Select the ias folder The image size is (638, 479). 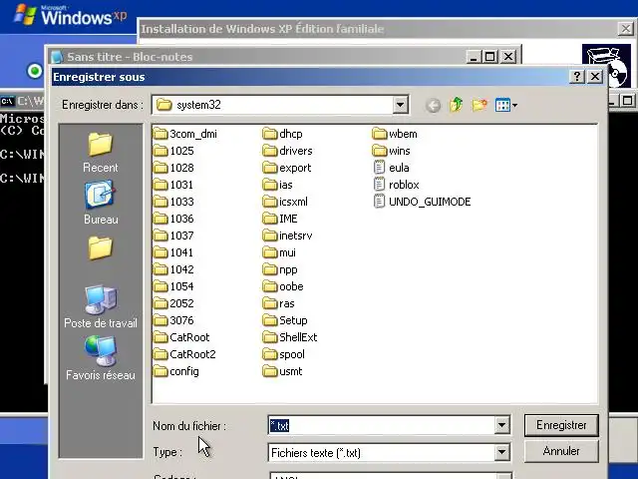click(x=278, y=185)
